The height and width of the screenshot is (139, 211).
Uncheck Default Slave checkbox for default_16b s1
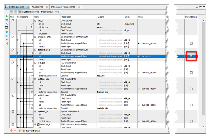pos(191,56)
